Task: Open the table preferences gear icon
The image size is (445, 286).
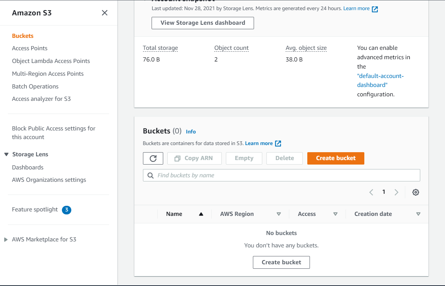Action: click(x=415, y=192)
